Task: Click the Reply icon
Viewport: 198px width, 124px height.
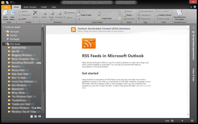Action: tap(44, 13)
